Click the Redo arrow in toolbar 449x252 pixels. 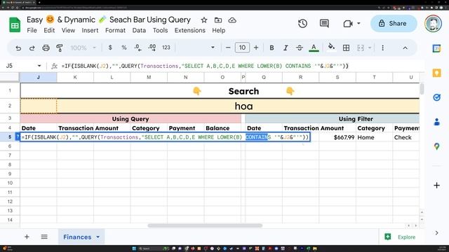click(32, 48)
